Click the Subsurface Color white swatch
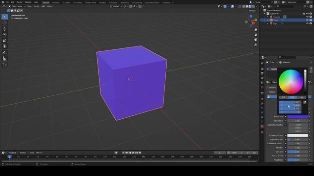This screenshot has height=176, width=314. (298, 135)
